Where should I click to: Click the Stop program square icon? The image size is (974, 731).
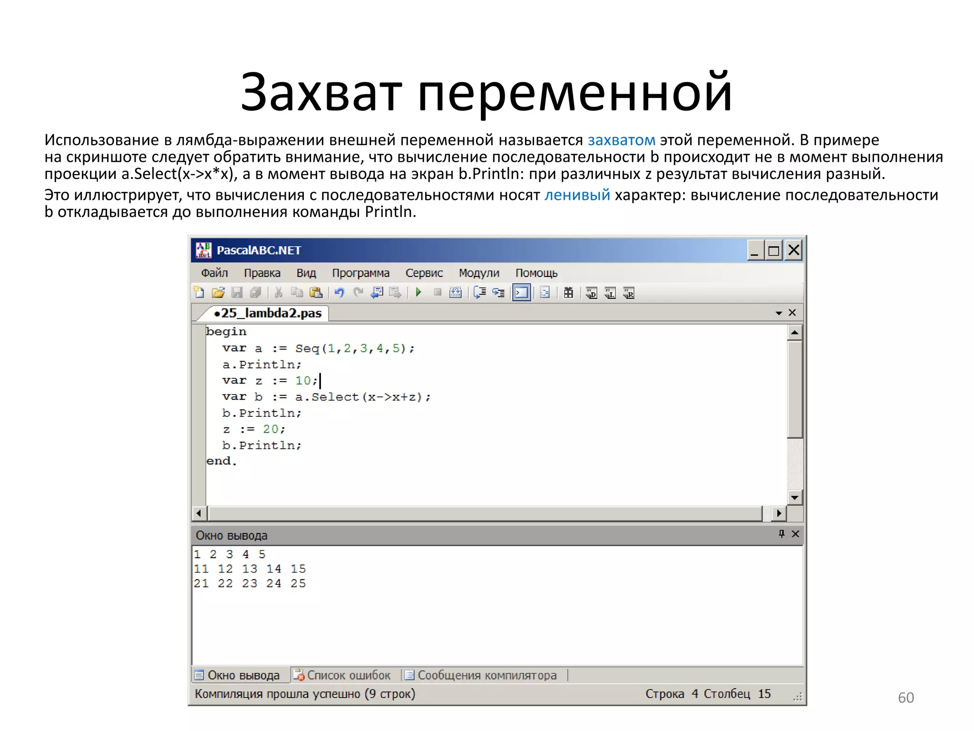click(x=438, y=292)
